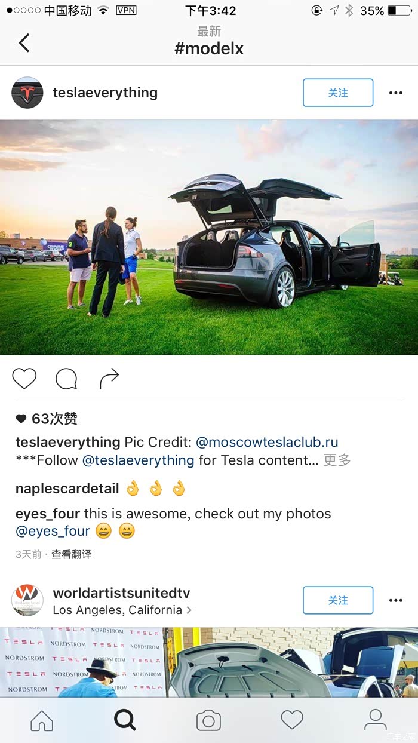Tap 查看翻译 to translate the caption
Screen dimensions: 418x743
tap(71, 554)
